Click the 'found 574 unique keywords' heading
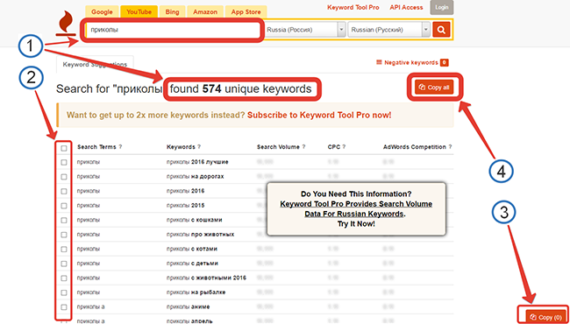Viewport: 570px width, 324px height. click(240, 89)
